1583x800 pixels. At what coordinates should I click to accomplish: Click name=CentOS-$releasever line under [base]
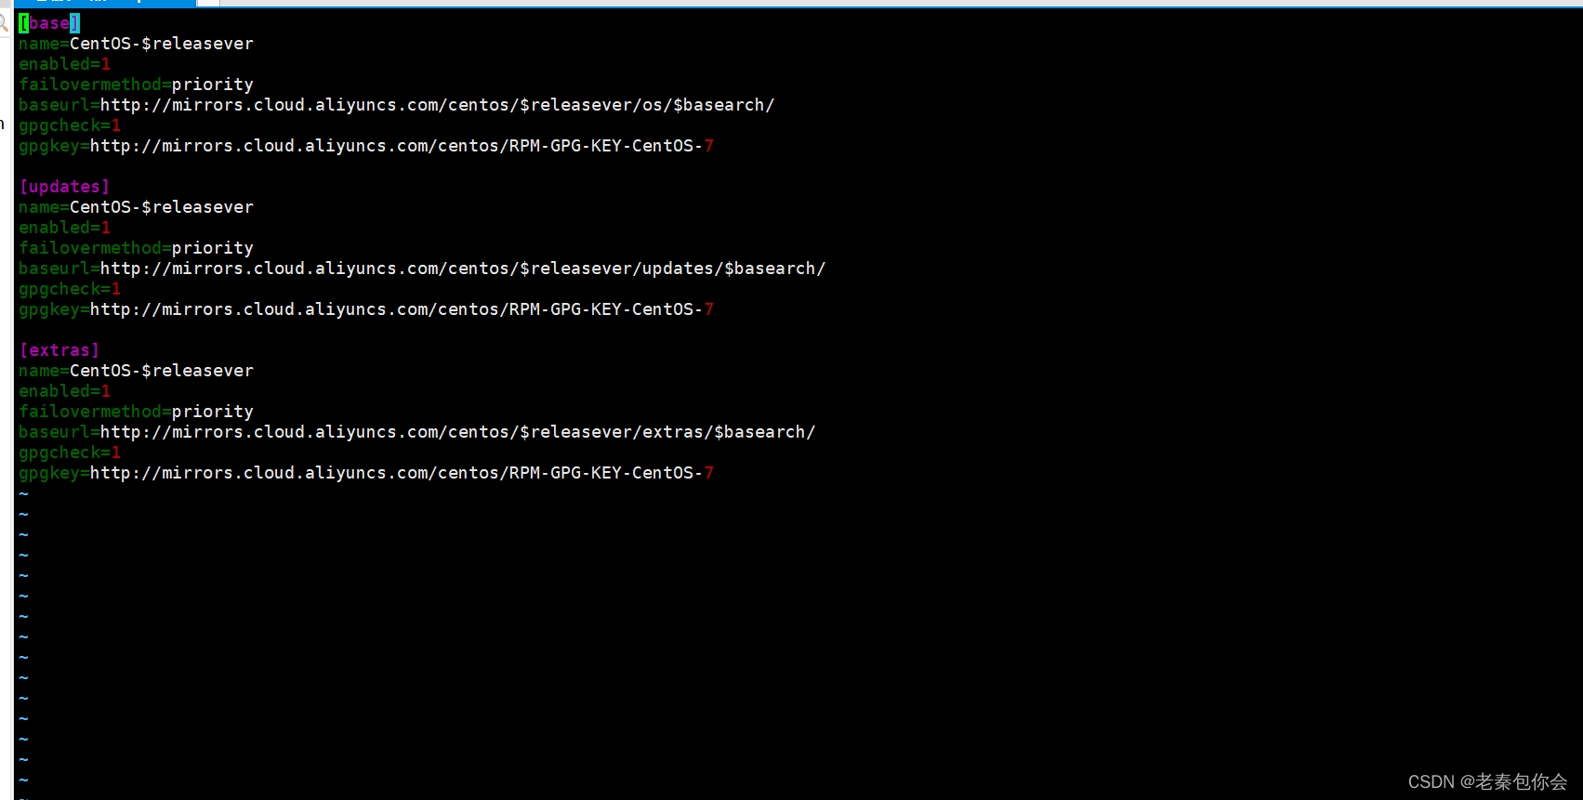pyautogui.click(x=136, y=44)
